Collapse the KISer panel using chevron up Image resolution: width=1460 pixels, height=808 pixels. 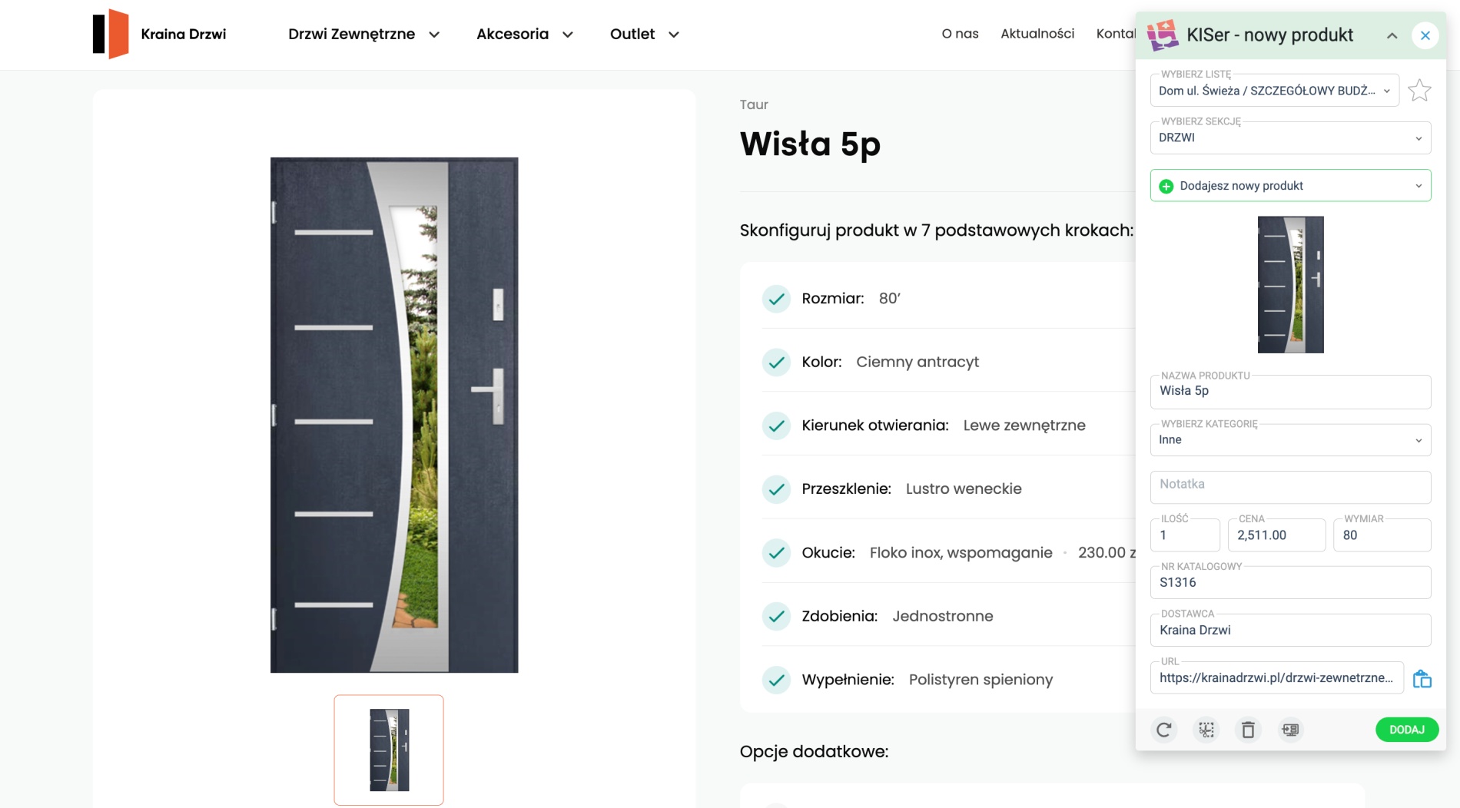point(1392,35)
